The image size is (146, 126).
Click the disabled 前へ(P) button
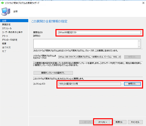pos(86,122)
